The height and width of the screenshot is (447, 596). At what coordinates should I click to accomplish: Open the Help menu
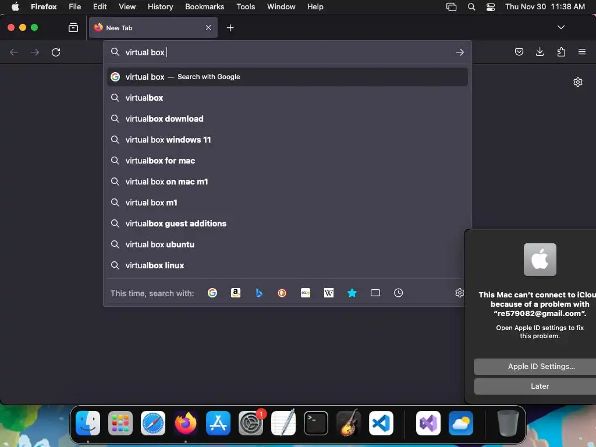coord(315,6)
